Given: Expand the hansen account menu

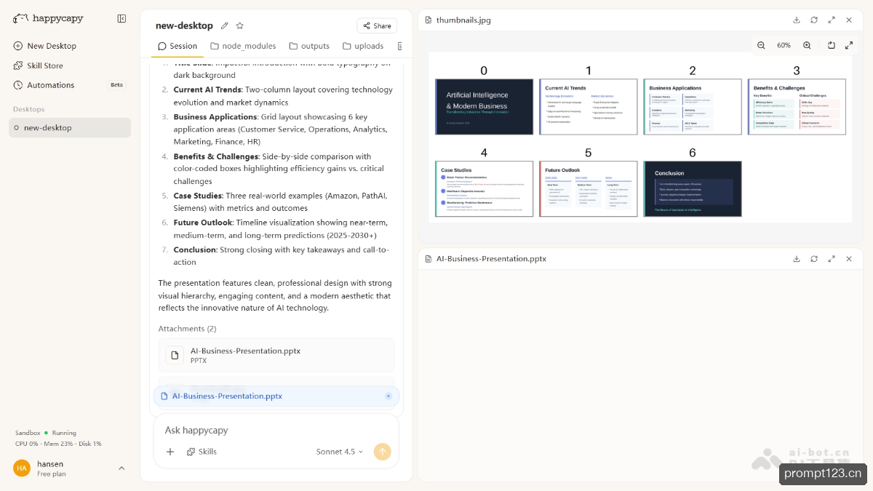Looking at the screenshot, I should coord(121,468).
